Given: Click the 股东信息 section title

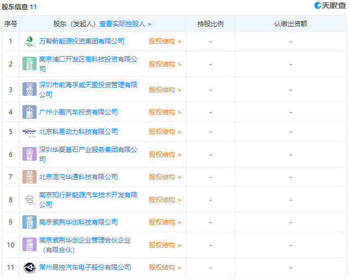Looking at the screenshot, I should pos(15,7).
